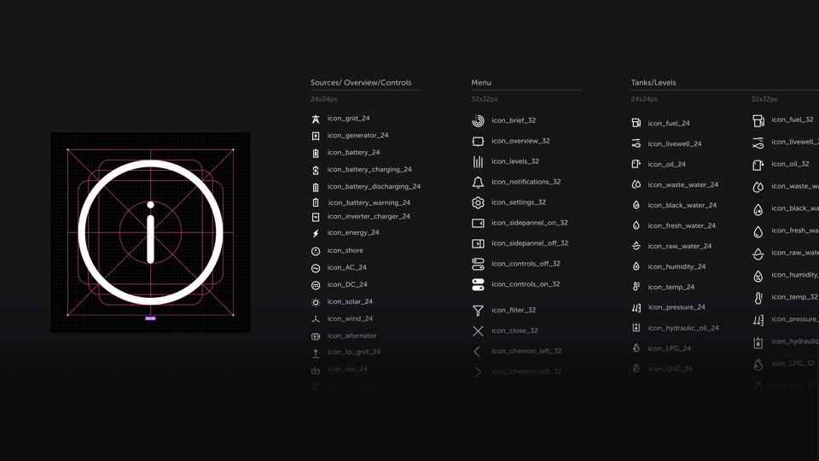Select the large fuel pump icon icon_fuel_32
819x461 pixels.
coord(758,120)
